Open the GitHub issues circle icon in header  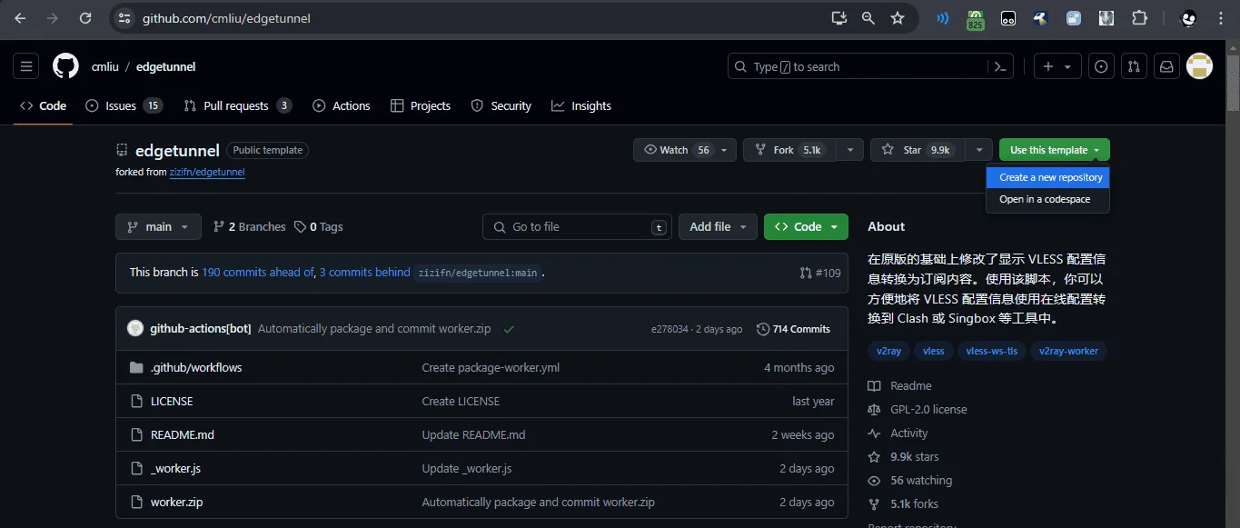[x=1101, y=66]
